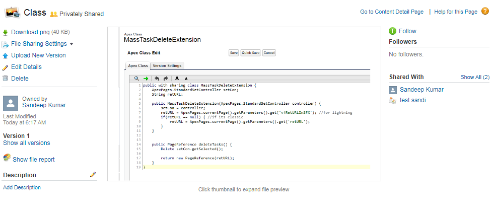Open test sandi shared entry
Screen dimensions: 494x213
coord(412,100)
